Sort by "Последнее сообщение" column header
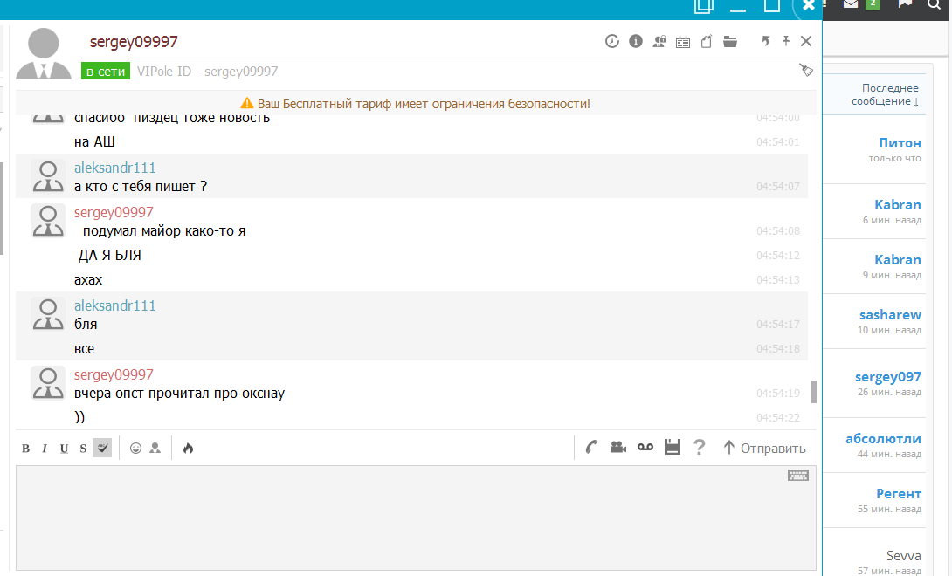The width and height of the screenshot is (952, 576). click(889, 95)
